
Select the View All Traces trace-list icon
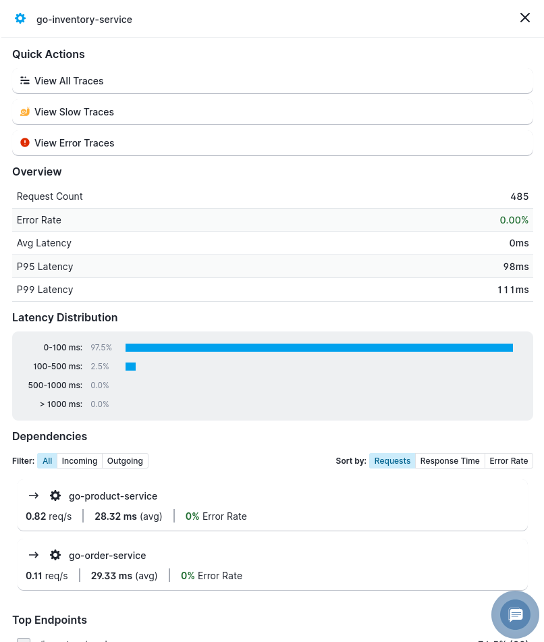point(25,80)
